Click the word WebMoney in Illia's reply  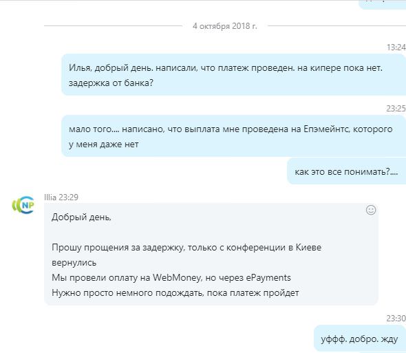(x=177, y=277)
